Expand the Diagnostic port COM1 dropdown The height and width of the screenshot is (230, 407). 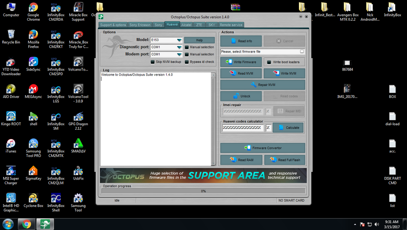[179, 47]
